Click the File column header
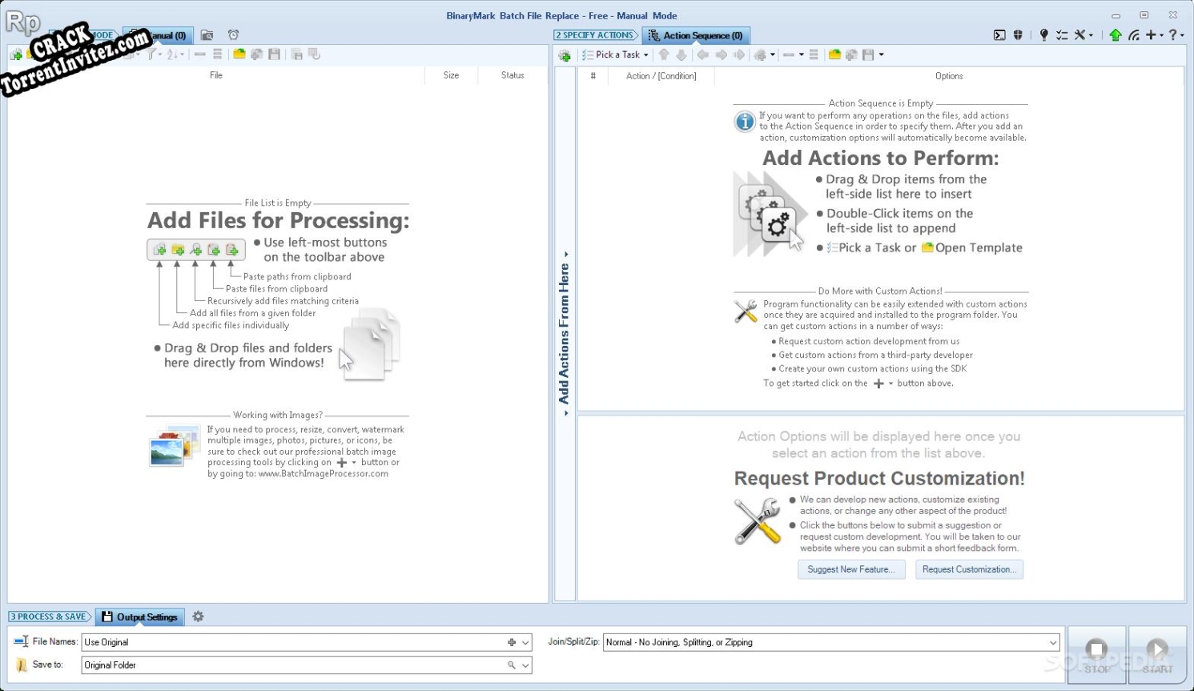Screen dimensions: 1194x691 [x=216, y=75]
